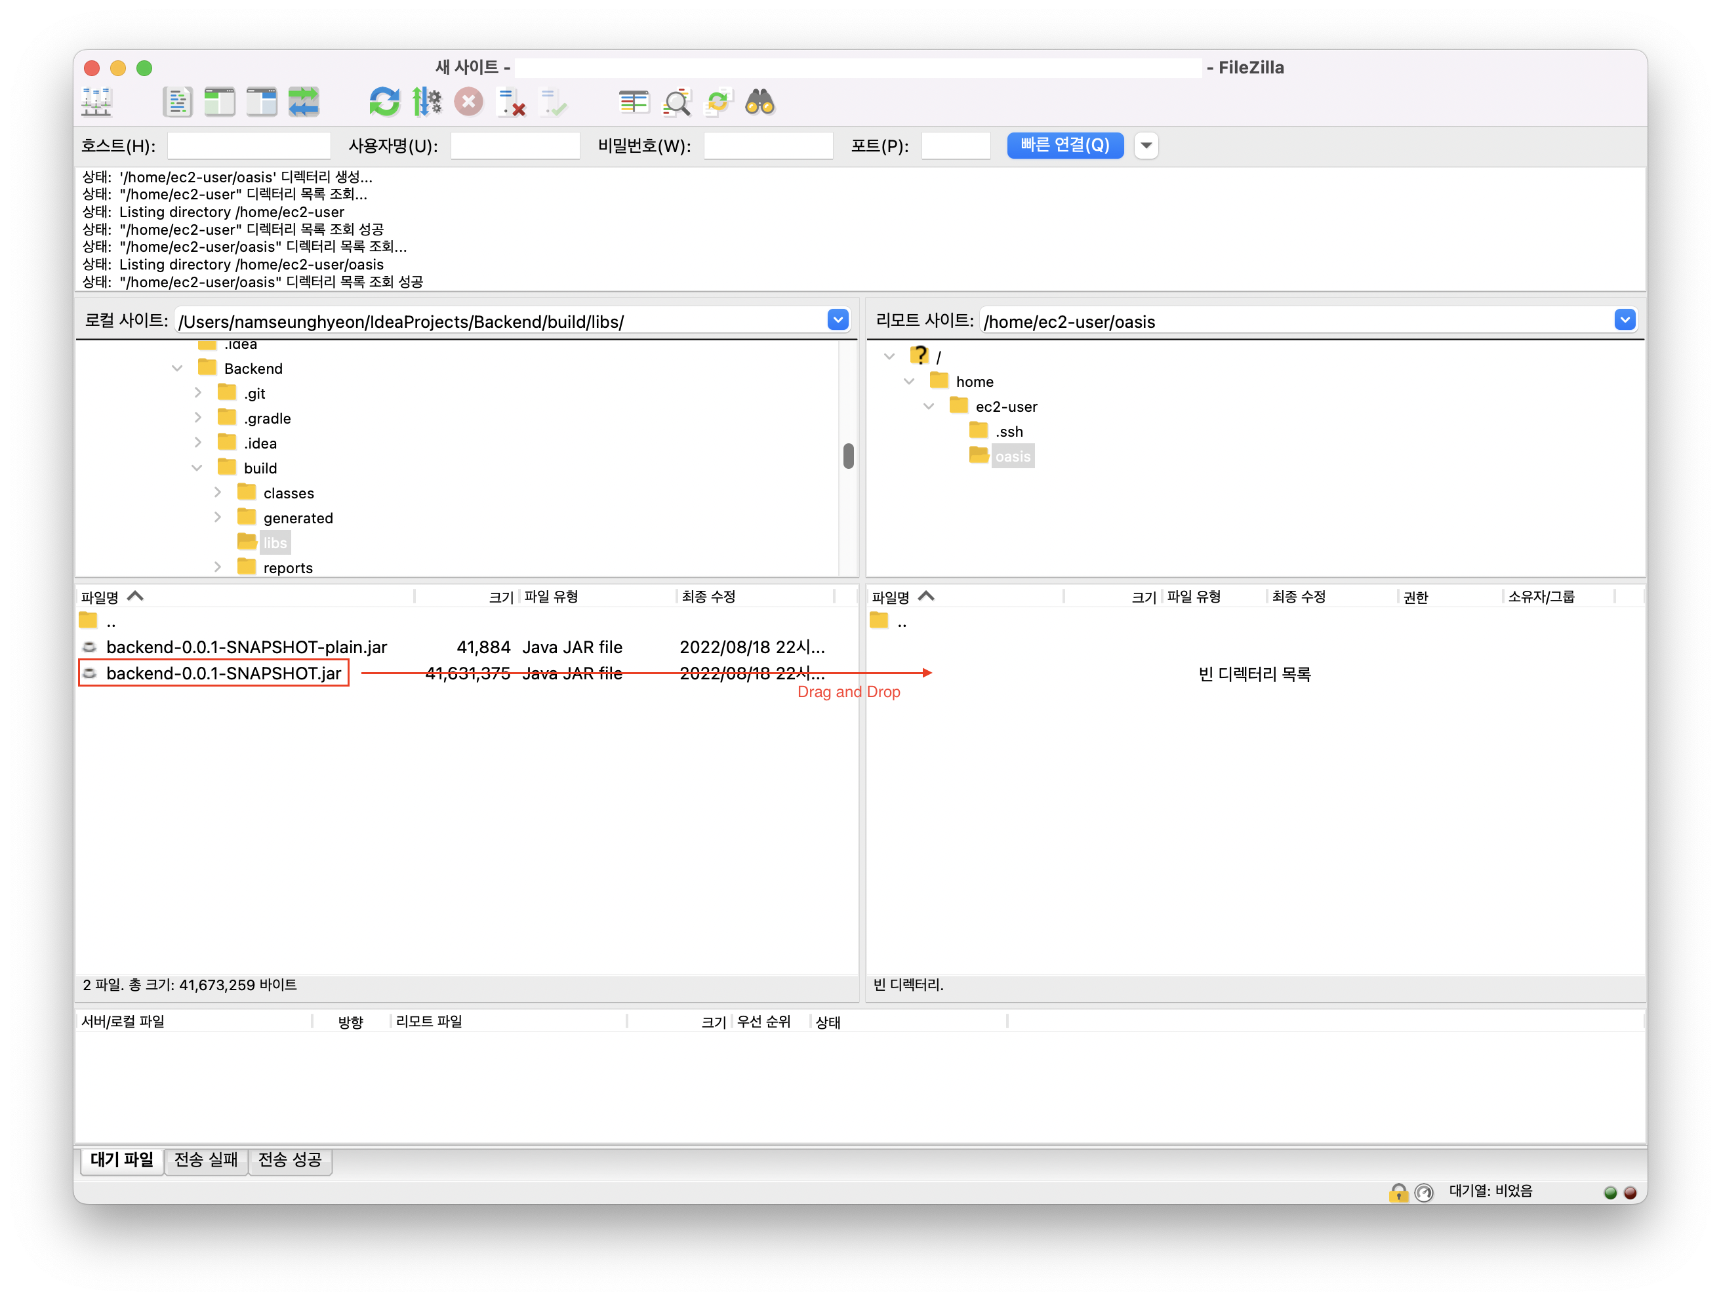This screenshot has height=1301, width=1721.
Task: Sort local files by 파일명 column
Action: click(x=246, y=597)
